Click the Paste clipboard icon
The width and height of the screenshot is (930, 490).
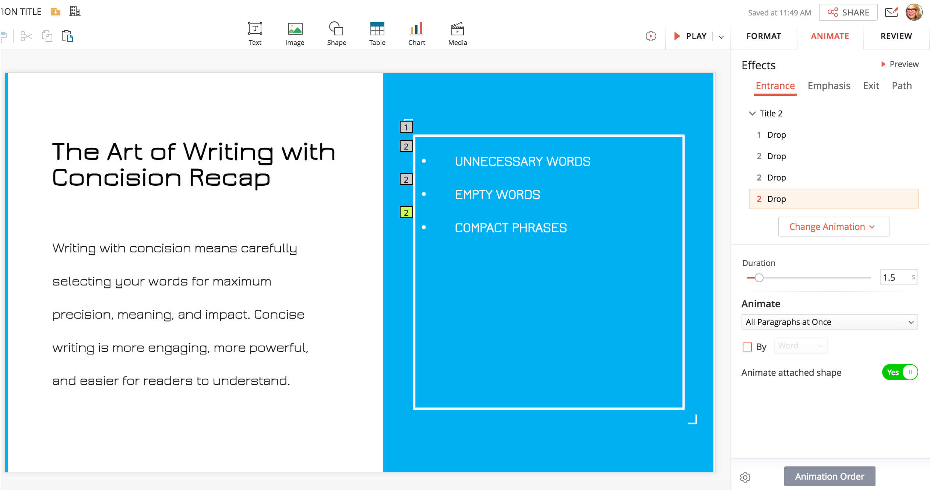67,36
